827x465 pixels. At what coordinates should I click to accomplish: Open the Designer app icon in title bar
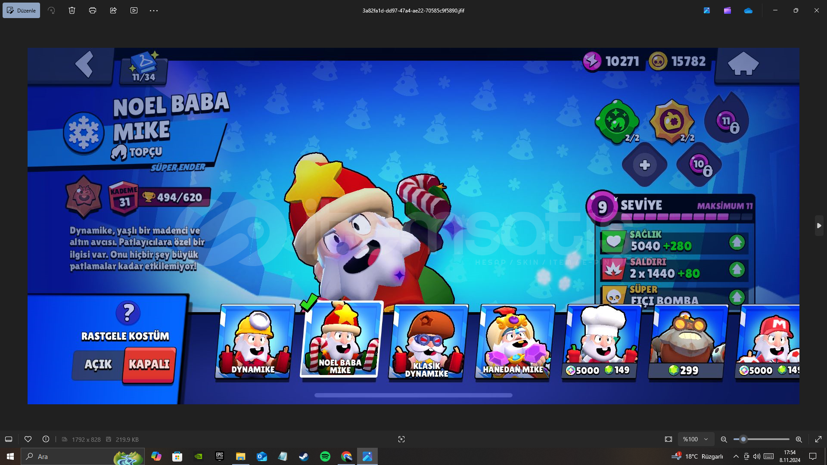pyautogui.click(x=707, y=10)
